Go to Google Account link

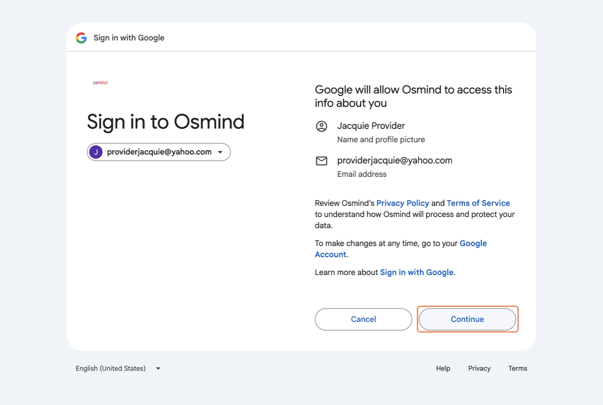401,249
